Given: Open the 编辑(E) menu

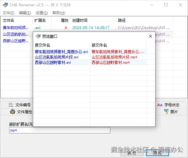Looking at the screenshot, I should [x=25, y=13].
